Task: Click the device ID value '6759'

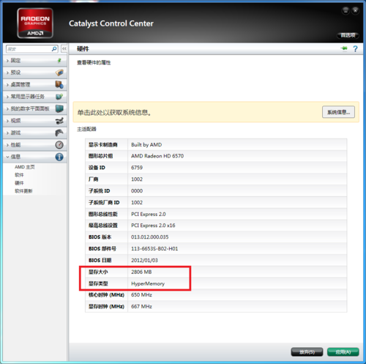Action: pyautogui.click(x=137, y=168)
